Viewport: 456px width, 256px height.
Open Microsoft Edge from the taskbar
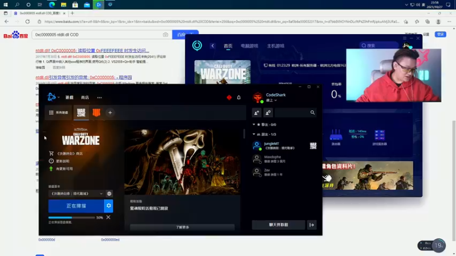tap(52, 5)
